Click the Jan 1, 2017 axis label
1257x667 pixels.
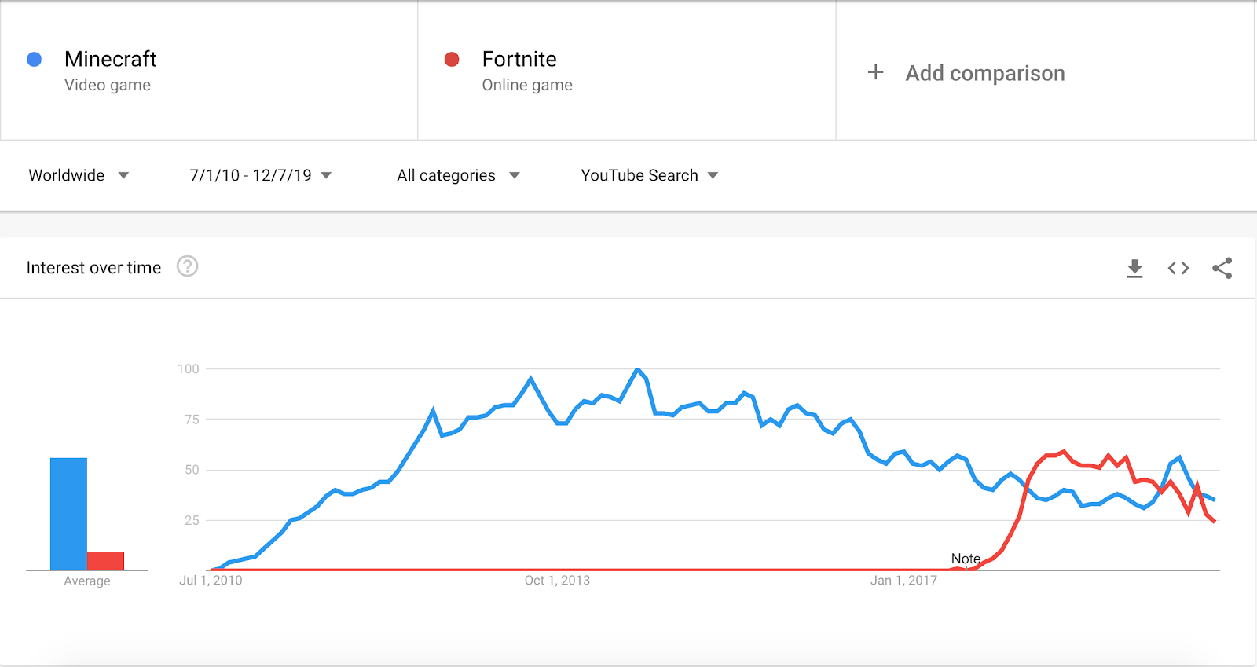pyautogui.click(x=903, y=581)
